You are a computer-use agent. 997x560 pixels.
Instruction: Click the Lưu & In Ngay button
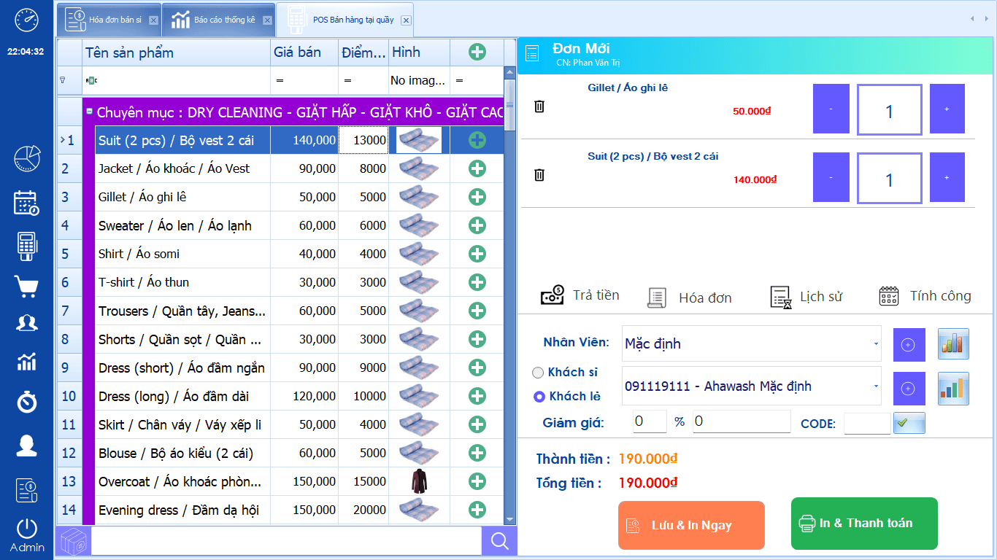[x=691, y=525]
